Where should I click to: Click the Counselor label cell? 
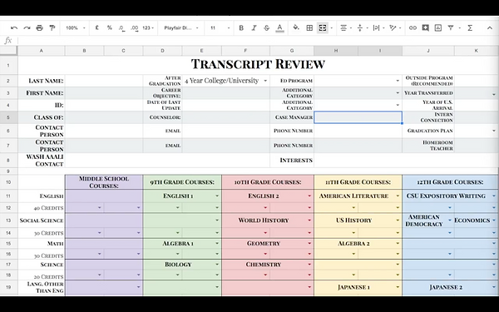[163, 117]
